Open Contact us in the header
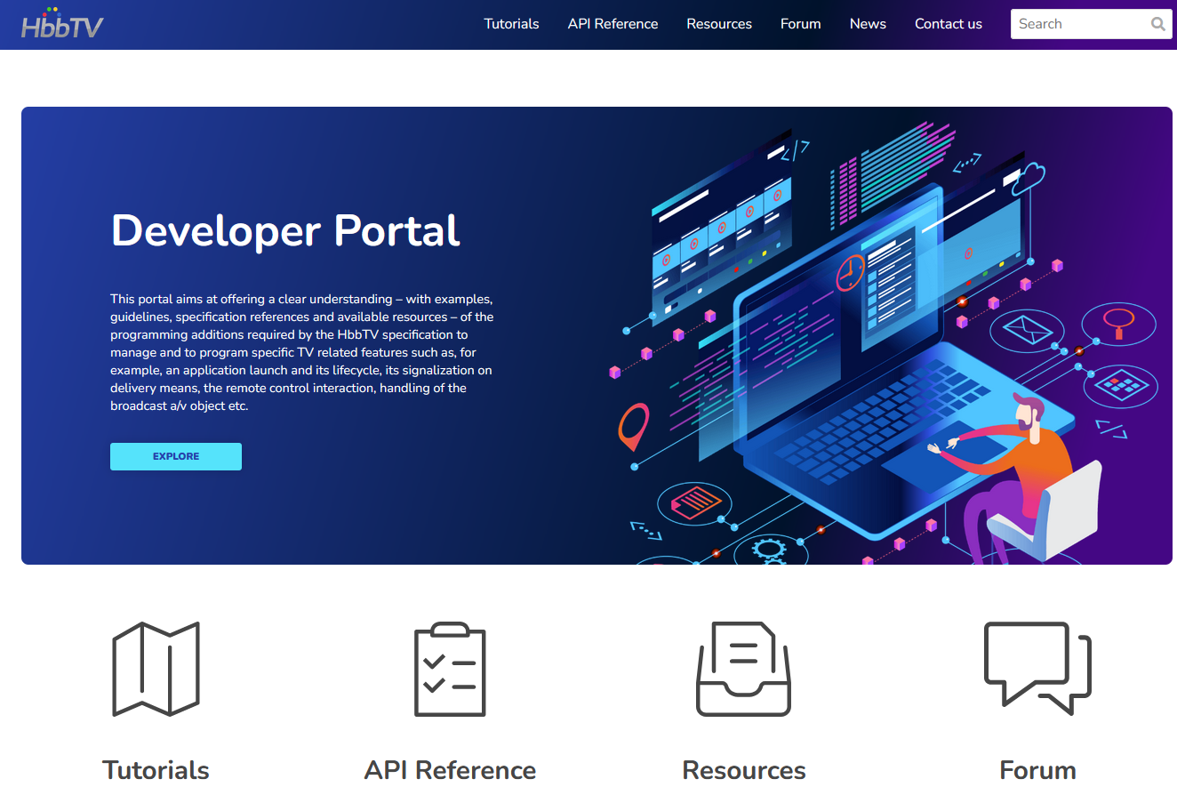 [948, 24]
